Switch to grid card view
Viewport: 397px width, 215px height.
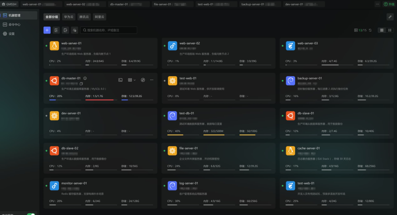pos(382,30)
